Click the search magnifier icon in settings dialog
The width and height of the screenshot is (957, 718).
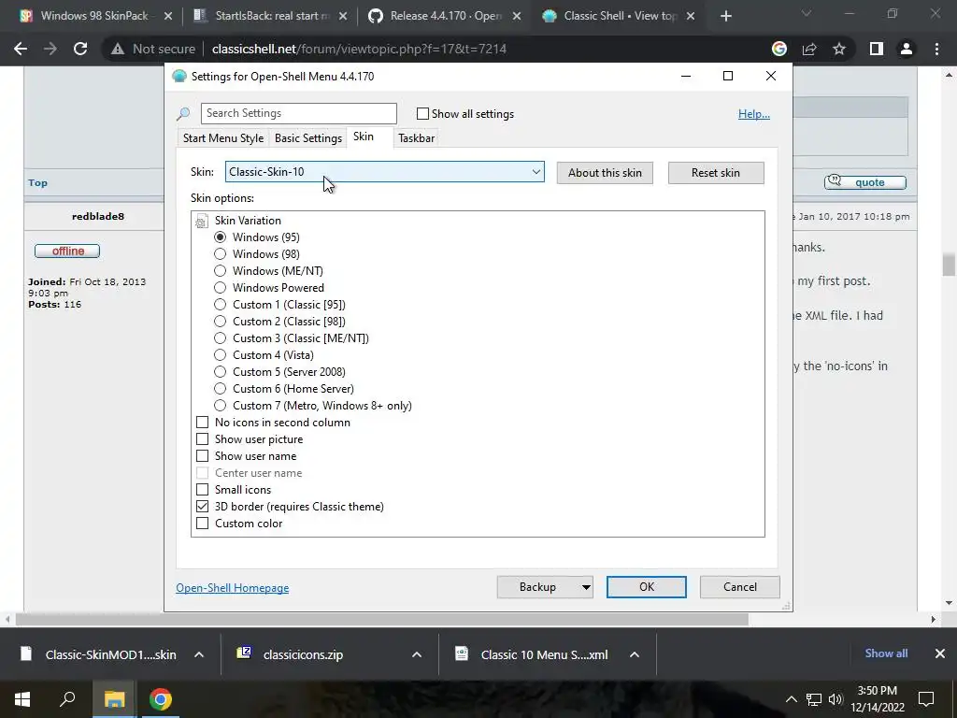click(183, 113)
